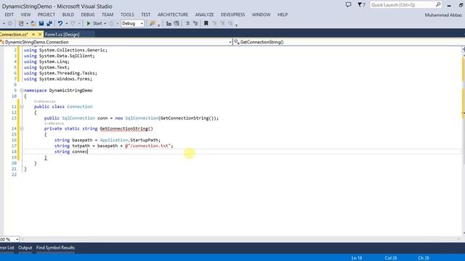465x261 pixels.
Task: Open the TEAM menu
Action: click(x=108, y=14)
